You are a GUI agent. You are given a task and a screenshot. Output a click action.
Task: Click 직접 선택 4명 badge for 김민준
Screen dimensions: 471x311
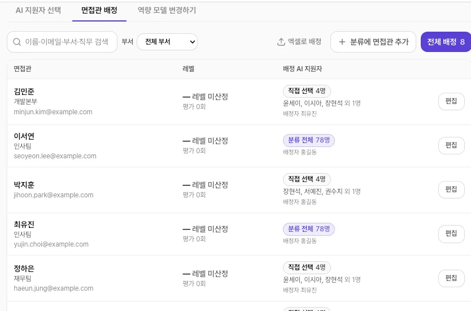pos(307,91)
